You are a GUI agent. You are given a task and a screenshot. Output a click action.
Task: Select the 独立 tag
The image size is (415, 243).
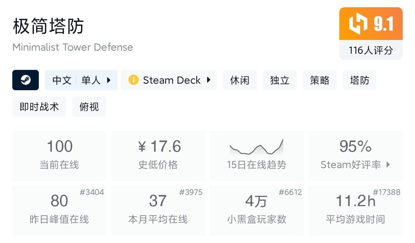pyautogui.click(x=280, y=80)
